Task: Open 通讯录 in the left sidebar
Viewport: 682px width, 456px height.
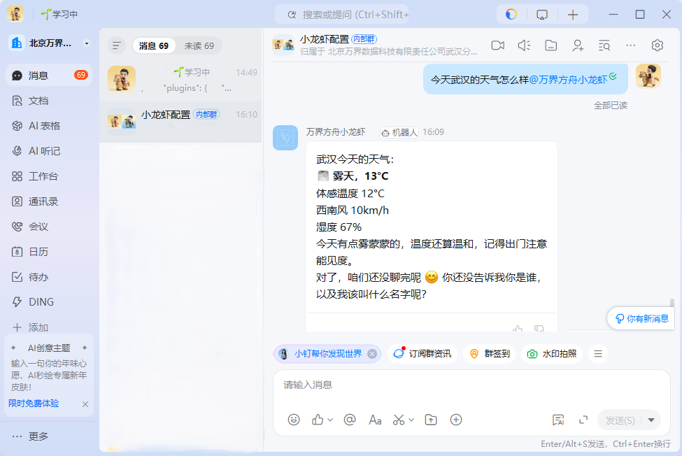Action: [43, 201]
